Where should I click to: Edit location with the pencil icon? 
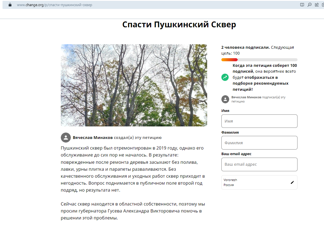click(x=292, y=182)
